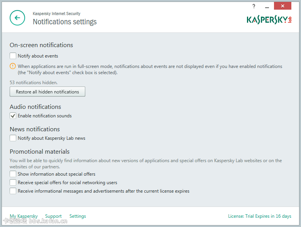Image resolution: width=301 pixels, height=227 pixels.
Task: Click the Notifications settings title
Action: coord(65,22)
